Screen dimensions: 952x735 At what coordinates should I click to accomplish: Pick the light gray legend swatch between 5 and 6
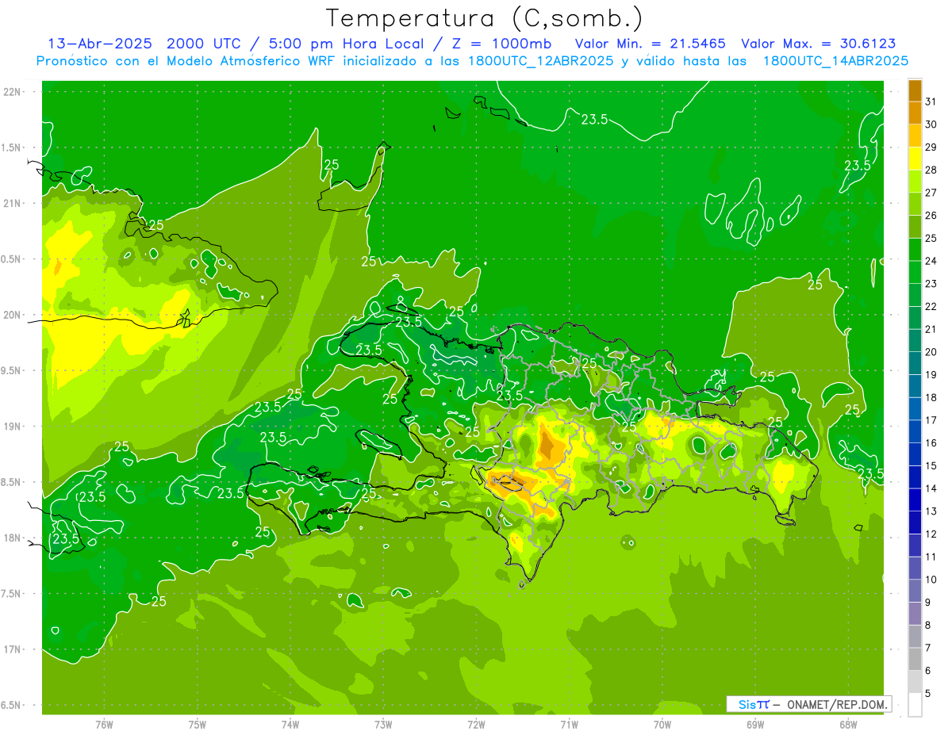(915, 682)
